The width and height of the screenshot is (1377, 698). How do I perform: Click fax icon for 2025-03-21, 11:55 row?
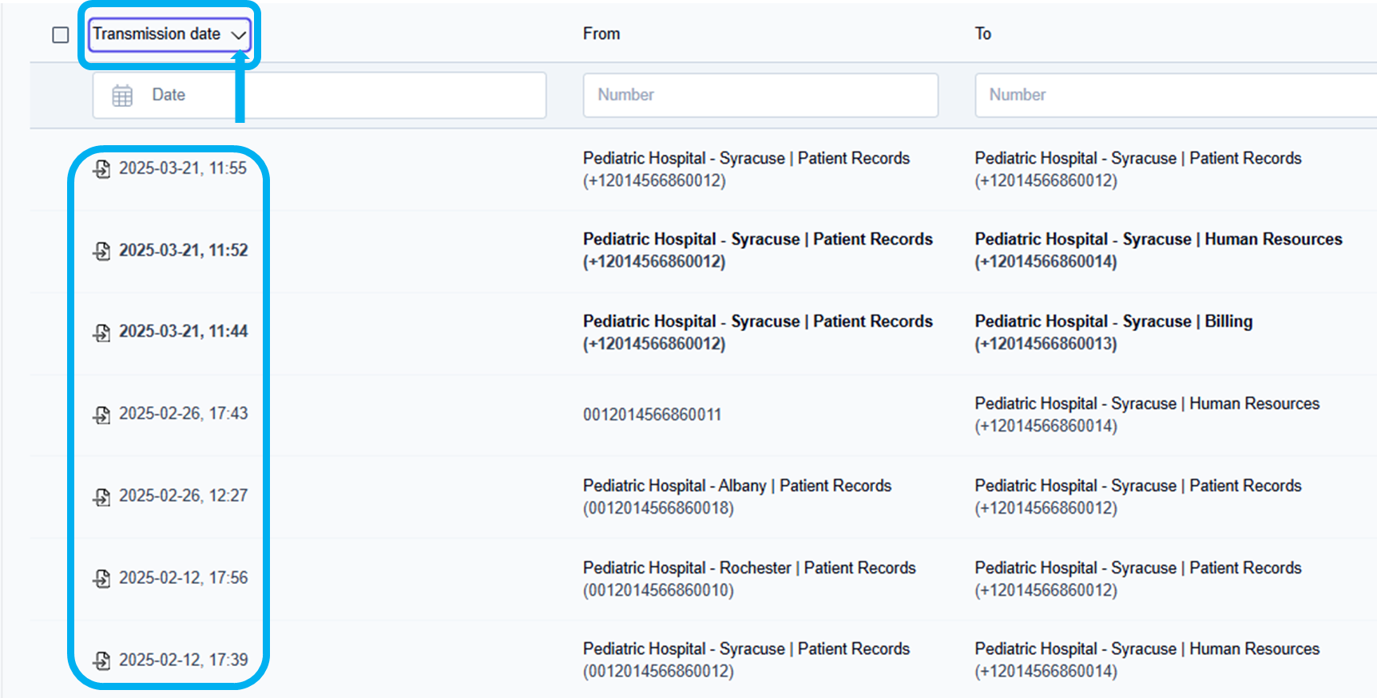click(x=101, y=168)
